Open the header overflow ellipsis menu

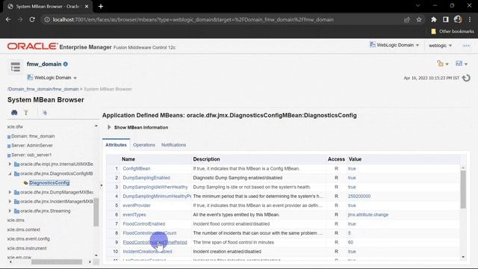click(466, 46)
